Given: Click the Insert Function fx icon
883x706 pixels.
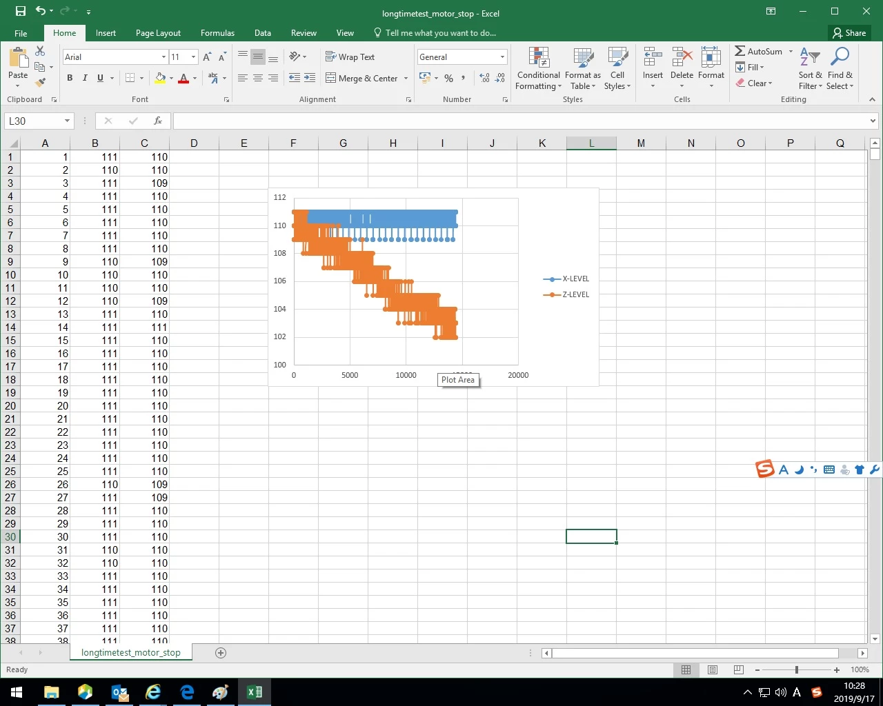Looking at the screenshot, I should [158, 121].
